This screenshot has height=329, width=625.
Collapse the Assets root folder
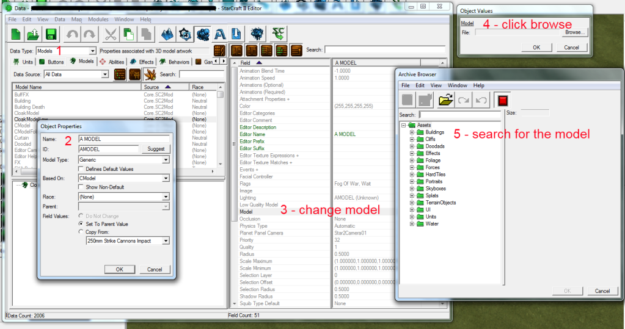(x=404, y=125)
